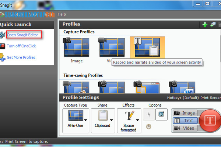The image size is (221, 147).
Task: Open the Help menu
Action: tap(62, 14)
